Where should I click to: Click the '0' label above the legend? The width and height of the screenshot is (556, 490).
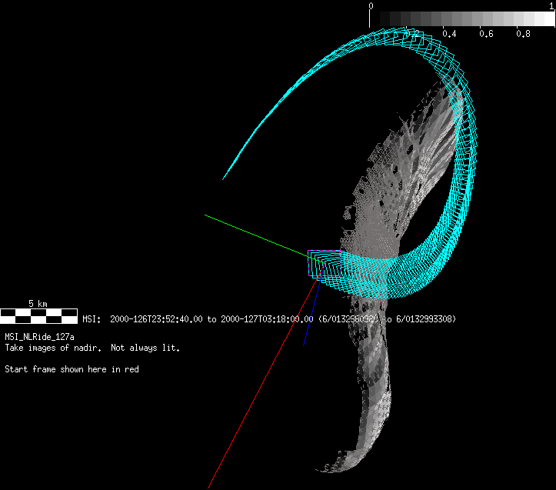(371, 5)
